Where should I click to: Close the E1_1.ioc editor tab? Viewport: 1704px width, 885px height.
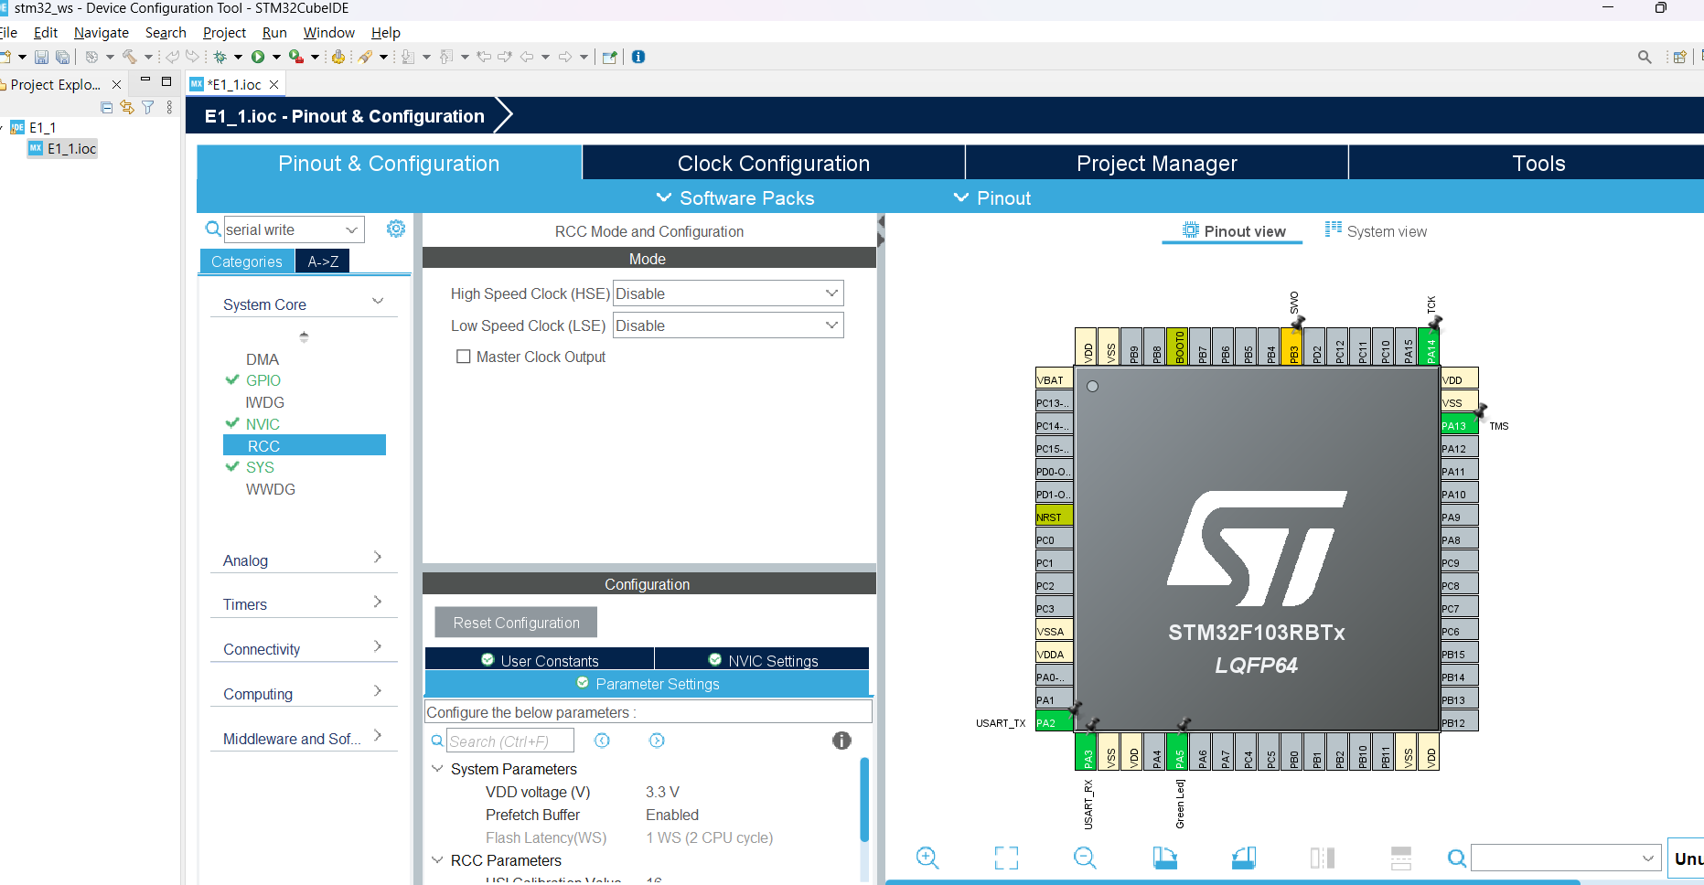coord(273,84)
